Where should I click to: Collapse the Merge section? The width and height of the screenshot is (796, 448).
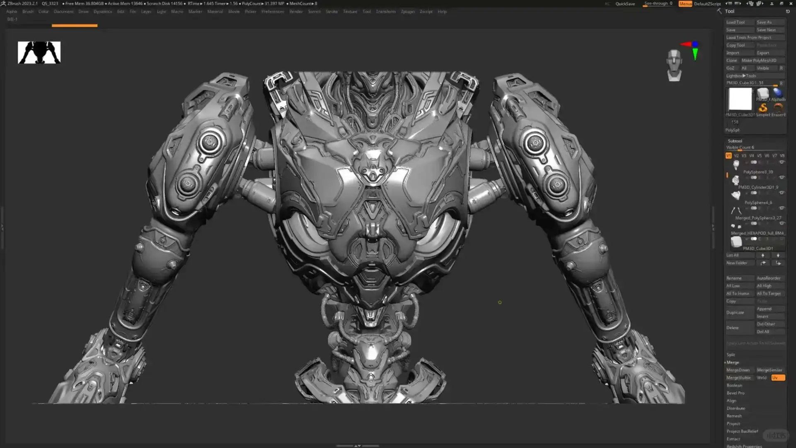coord(732,362)
